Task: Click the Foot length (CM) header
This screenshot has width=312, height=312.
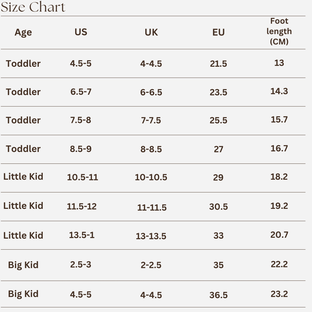Action: [x=279, y=31]
